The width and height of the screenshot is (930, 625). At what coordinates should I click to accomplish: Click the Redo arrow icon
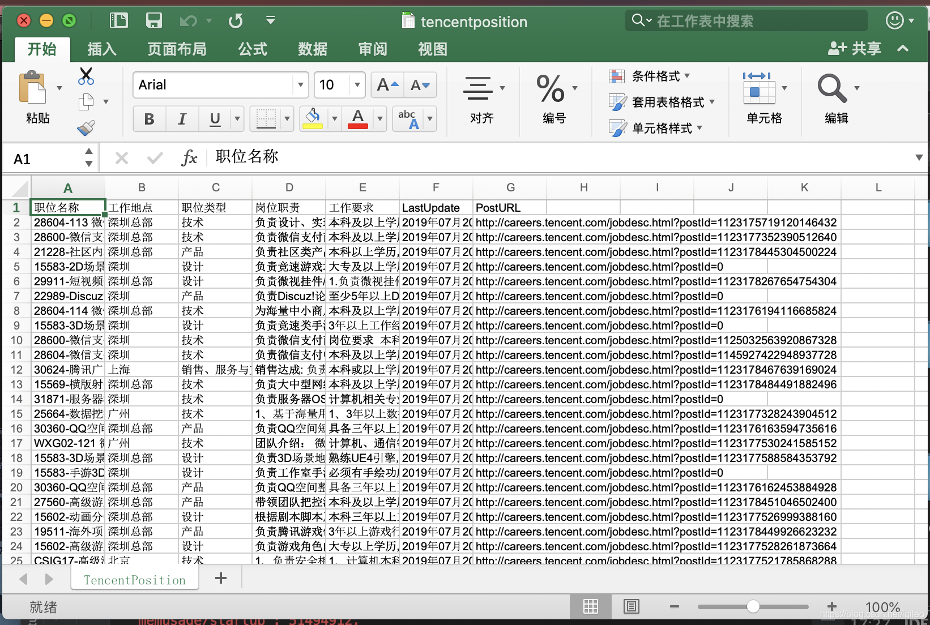(x=236, y=21)
